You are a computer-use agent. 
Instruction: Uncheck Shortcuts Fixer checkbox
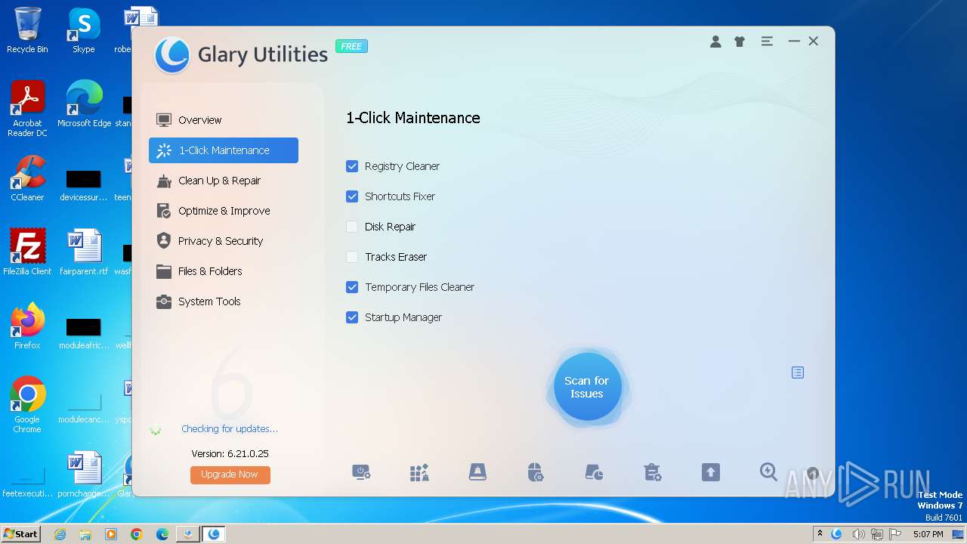point(352,196)
